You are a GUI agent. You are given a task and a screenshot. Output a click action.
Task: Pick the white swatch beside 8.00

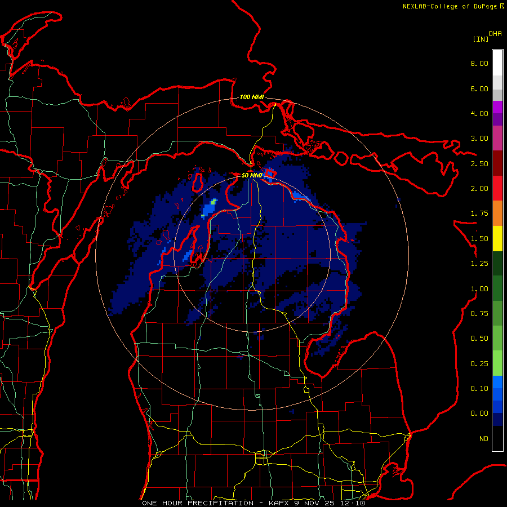coord(497,63)
